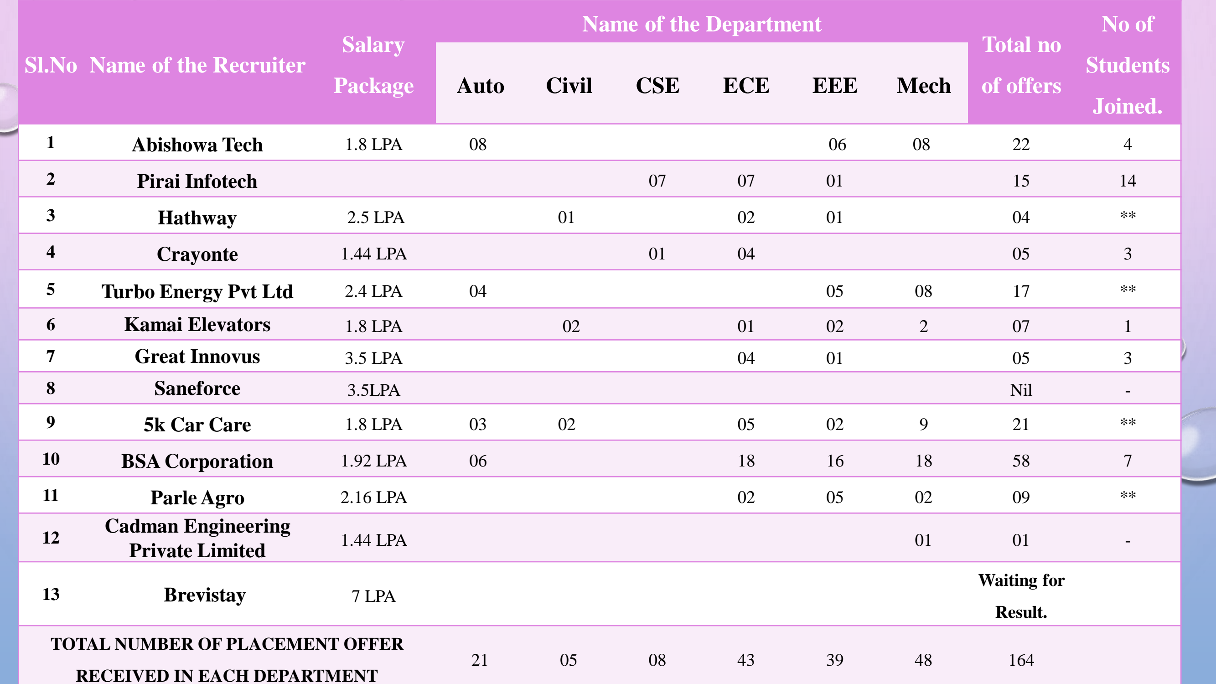1216x684 pixels.
Task: Select the Salary Package column header
Action: coord(373,65)
